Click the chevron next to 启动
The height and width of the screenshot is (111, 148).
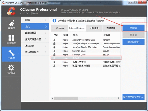(x=46, y=26)
